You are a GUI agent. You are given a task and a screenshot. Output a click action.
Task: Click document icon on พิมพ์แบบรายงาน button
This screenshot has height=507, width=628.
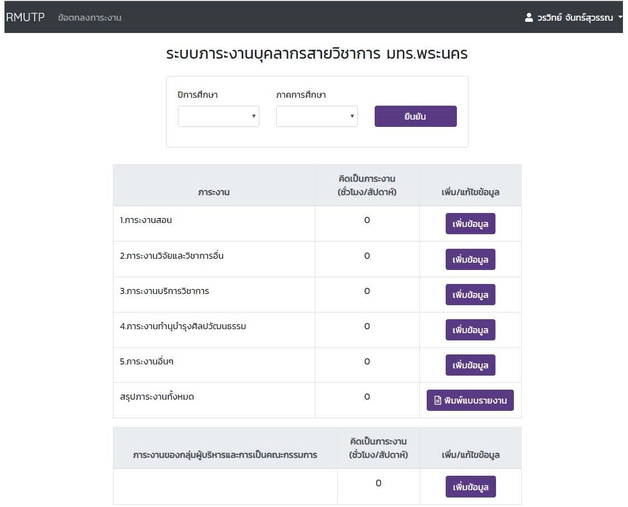(x=438, y=400)
